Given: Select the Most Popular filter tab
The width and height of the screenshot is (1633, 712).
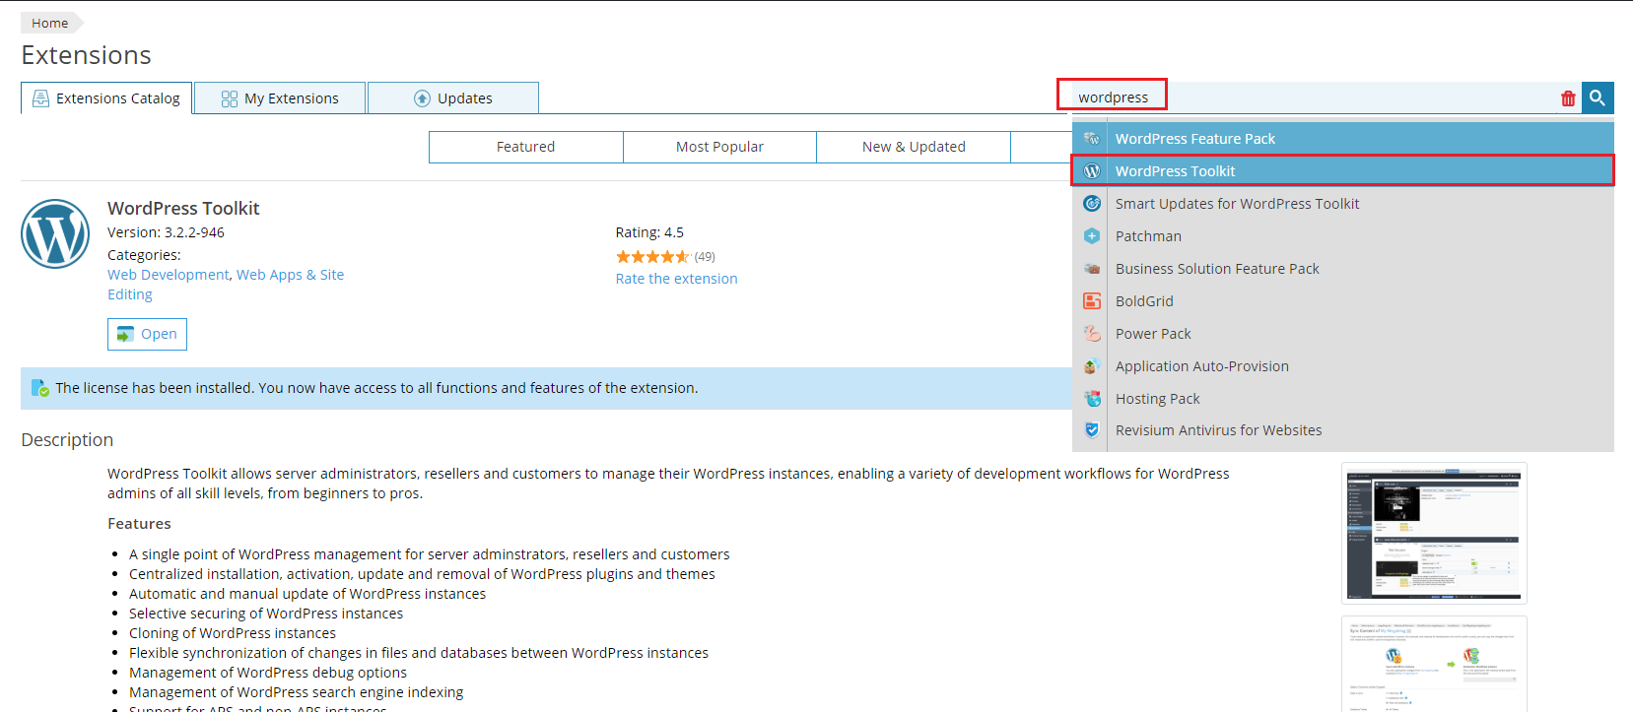Looking at the screenshot, I should pyautogui.click(x=719, y=147).
